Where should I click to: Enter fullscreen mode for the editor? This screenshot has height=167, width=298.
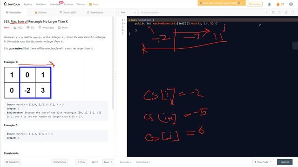293,13
